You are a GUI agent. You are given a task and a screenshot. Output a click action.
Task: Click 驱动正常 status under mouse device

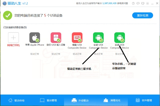tap(56, 54)
